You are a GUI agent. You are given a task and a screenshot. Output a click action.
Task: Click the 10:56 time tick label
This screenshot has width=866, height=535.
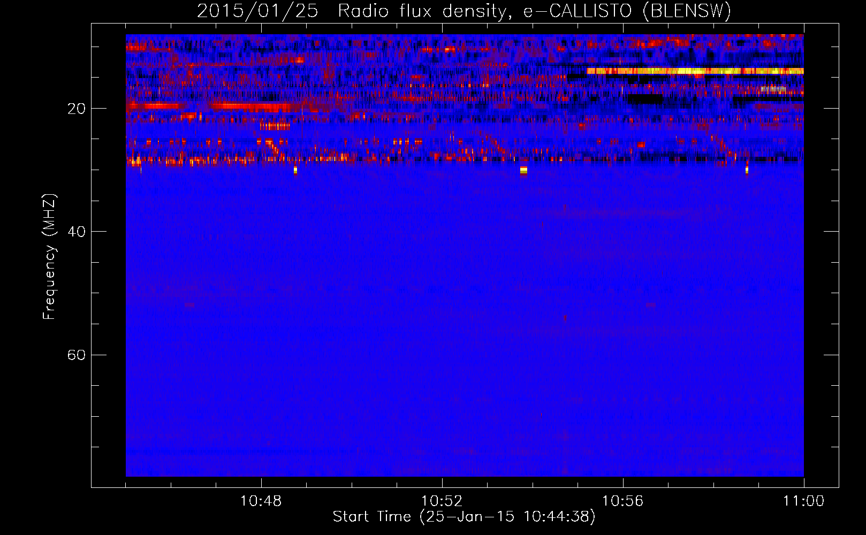[x=623, y=501]
